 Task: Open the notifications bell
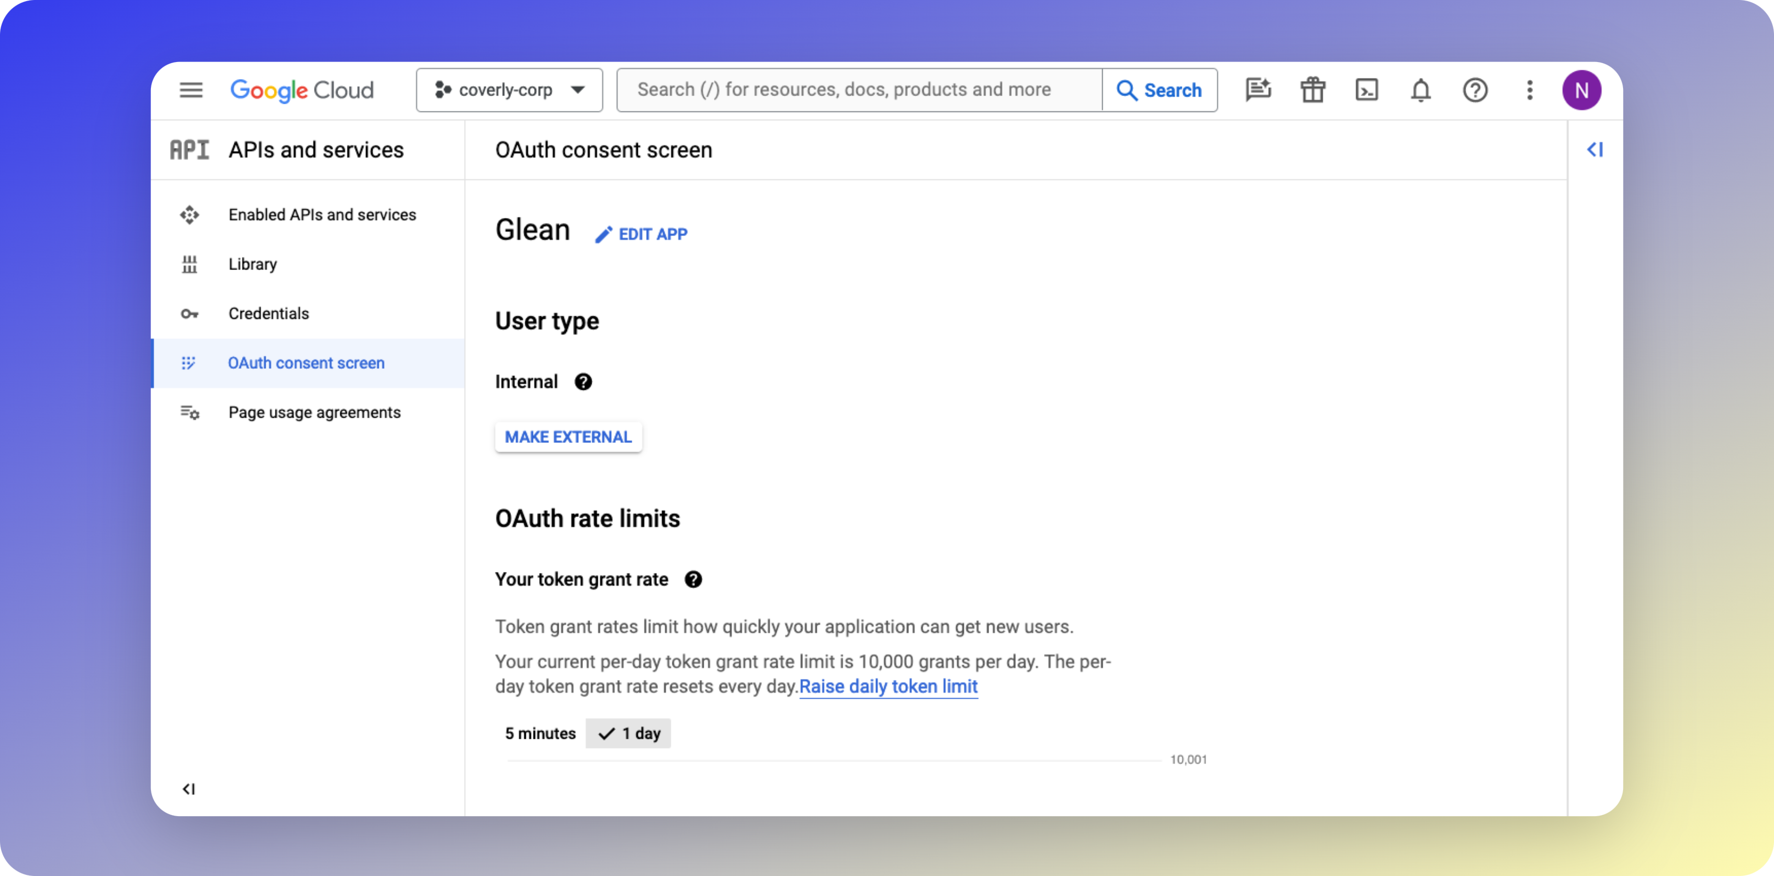point(1420,89)
